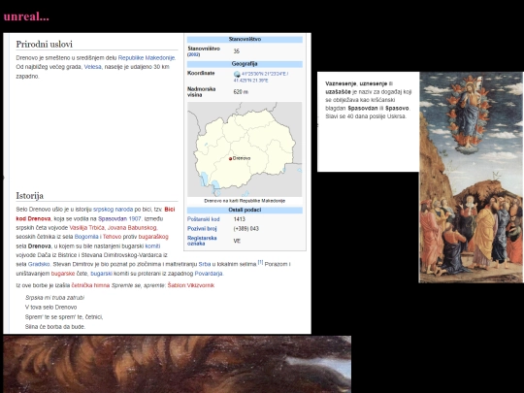Open the Povardarja link

pyautogui.click(x=209, y=274)
